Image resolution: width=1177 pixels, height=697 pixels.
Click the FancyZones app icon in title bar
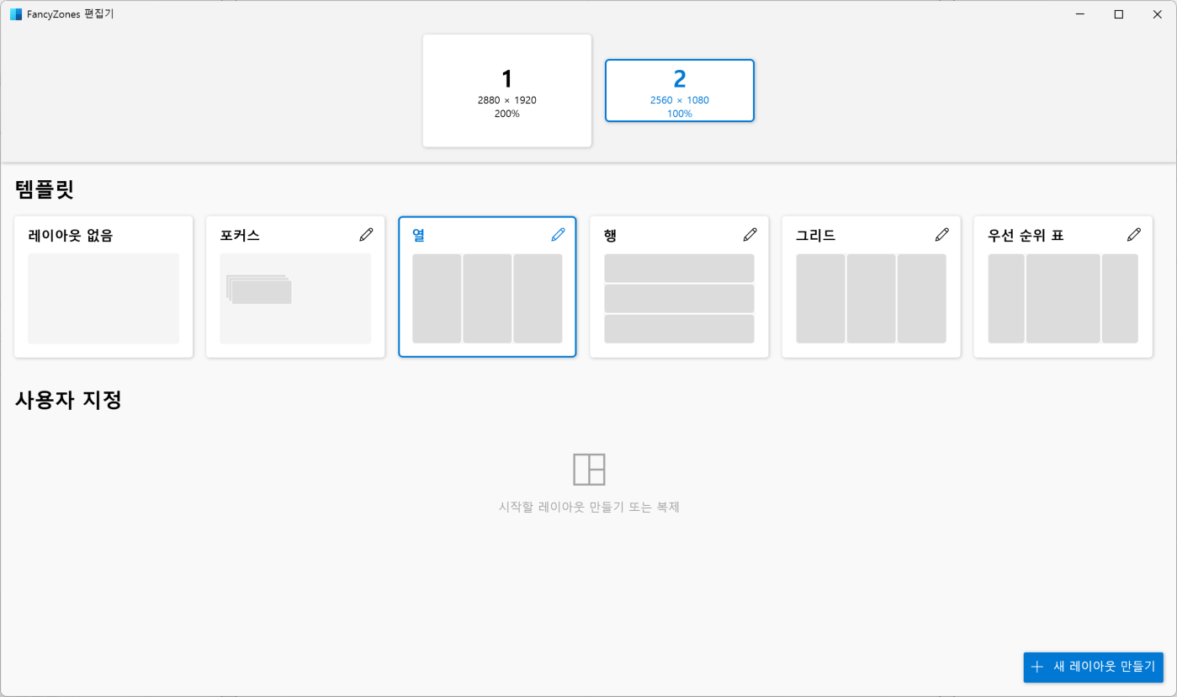16,14
